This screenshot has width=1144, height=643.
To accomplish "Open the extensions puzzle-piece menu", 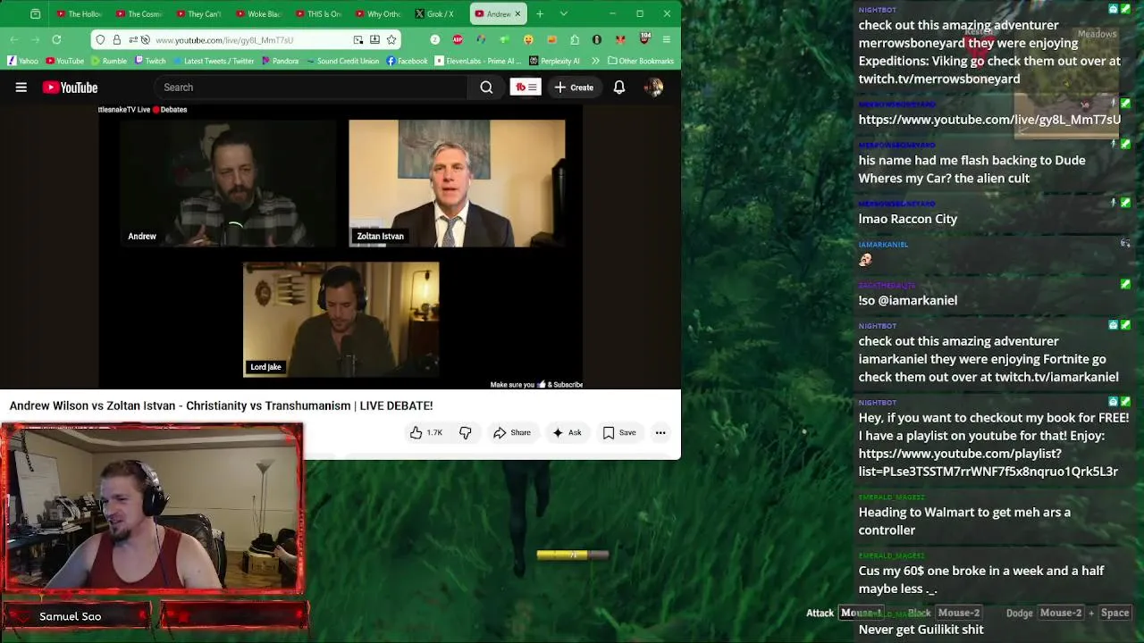I will coord(575,39).
